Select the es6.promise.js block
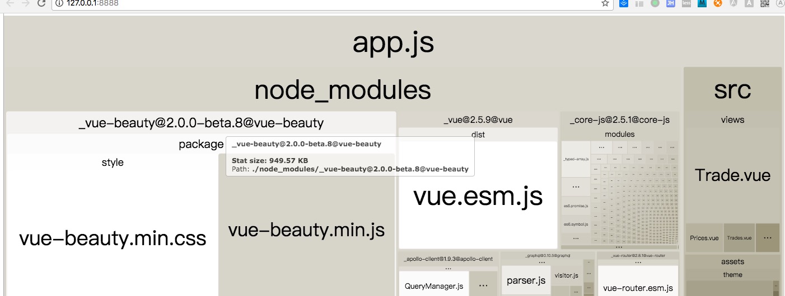Image resolution: width=785 pixels, height=296 pixels. (576, 206)
